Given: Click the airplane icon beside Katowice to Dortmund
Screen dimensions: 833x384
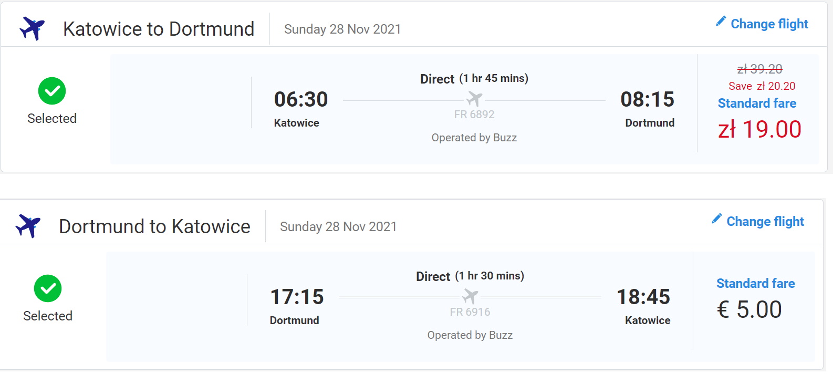Looking at the screenshot, I should [x=32, y=28].
